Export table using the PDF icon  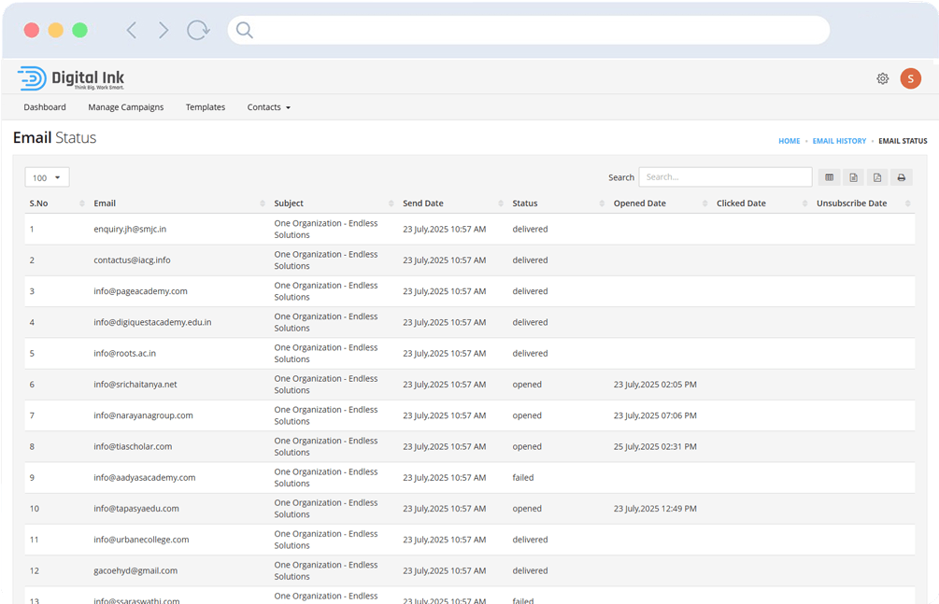tap(877, 177)
